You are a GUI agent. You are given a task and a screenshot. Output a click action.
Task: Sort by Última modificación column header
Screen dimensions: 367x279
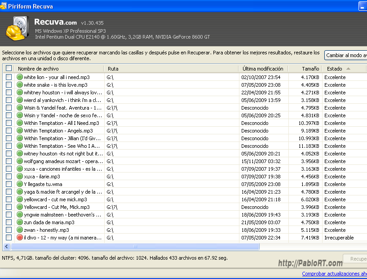coord(263,69)
